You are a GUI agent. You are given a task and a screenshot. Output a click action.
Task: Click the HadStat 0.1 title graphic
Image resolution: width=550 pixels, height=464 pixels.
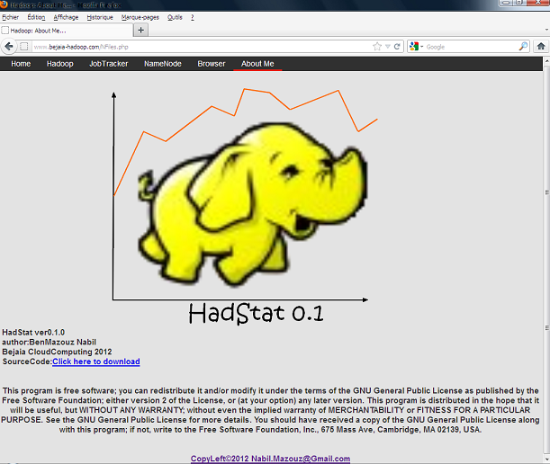(256, 313)
